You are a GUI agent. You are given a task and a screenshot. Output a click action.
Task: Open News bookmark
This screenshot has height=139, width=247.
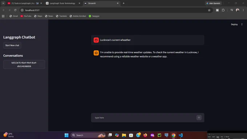49,16
